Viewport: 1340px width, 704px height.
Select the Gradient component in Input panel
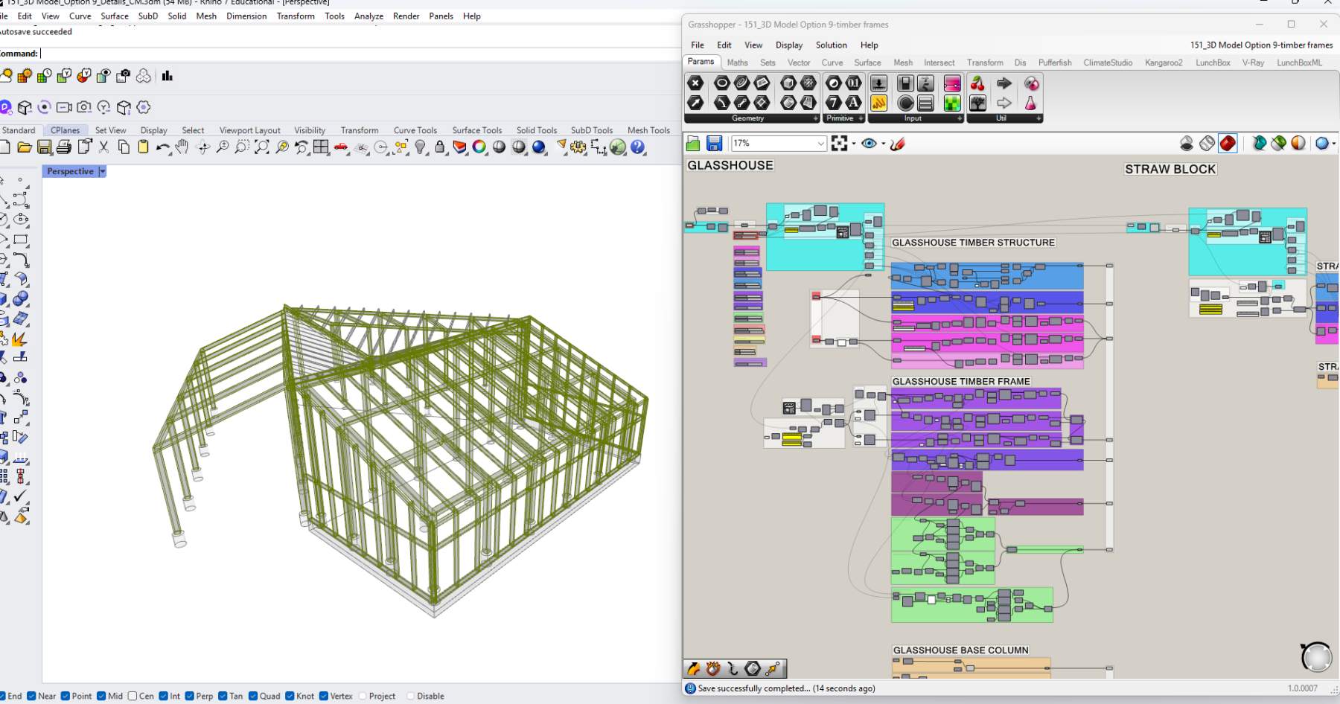(x=952, y=83)
